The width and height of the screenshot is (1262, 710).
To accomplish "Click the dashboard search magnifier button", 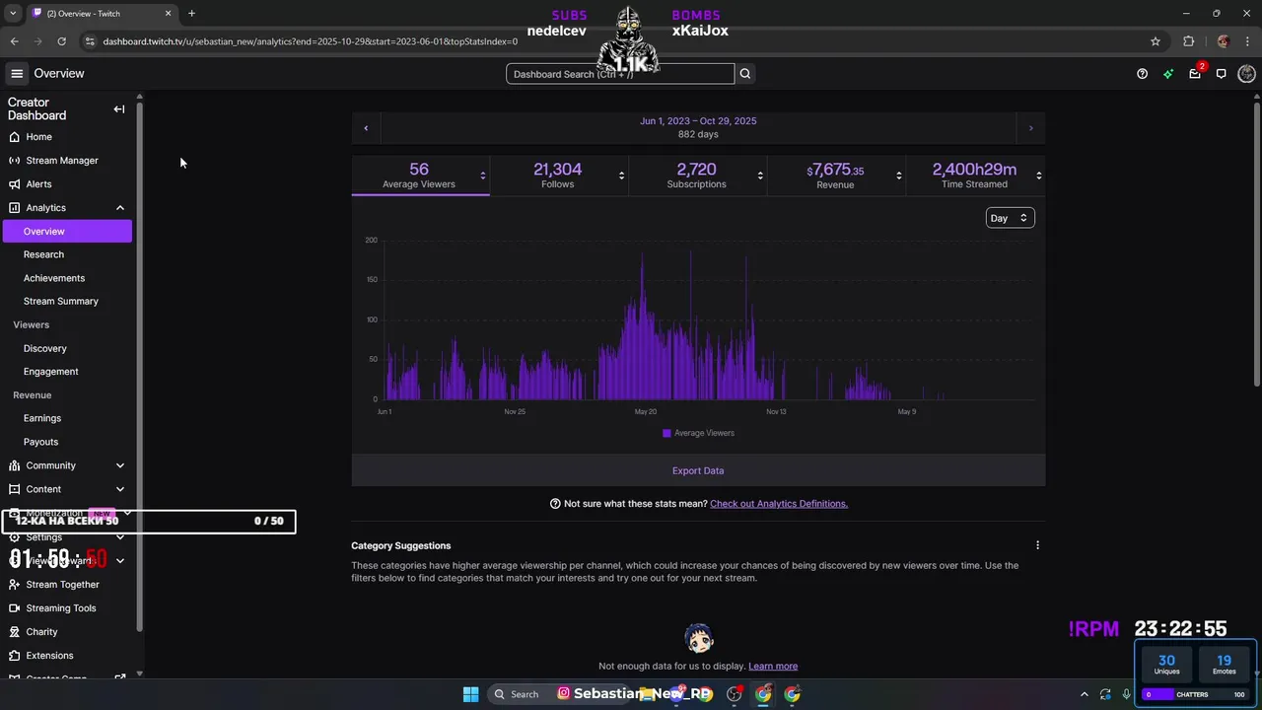I will coord(745,74).
